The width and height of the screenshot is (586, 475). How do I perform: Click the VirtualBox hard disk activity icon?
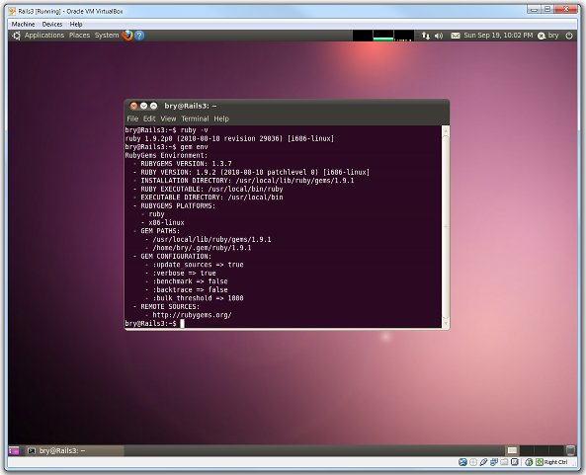pos(462,463)
